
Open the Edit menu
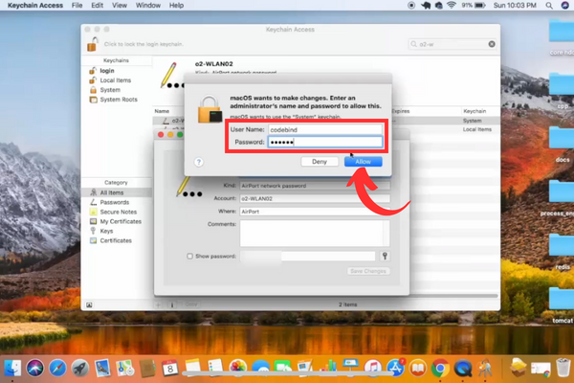coord(97,5)
